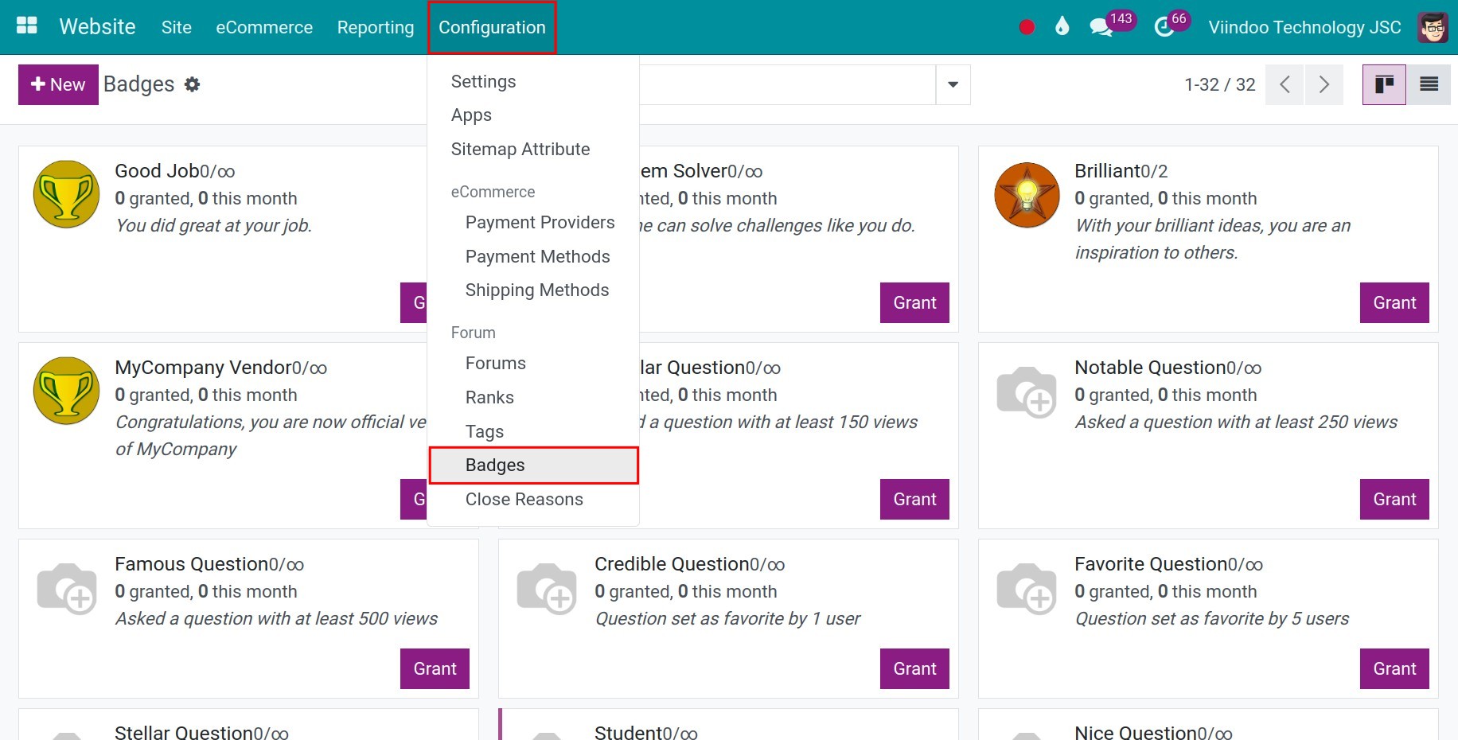Click the Brilliant star badge image
This screenshot has width=1458, height=740.
pos(1027,195)
